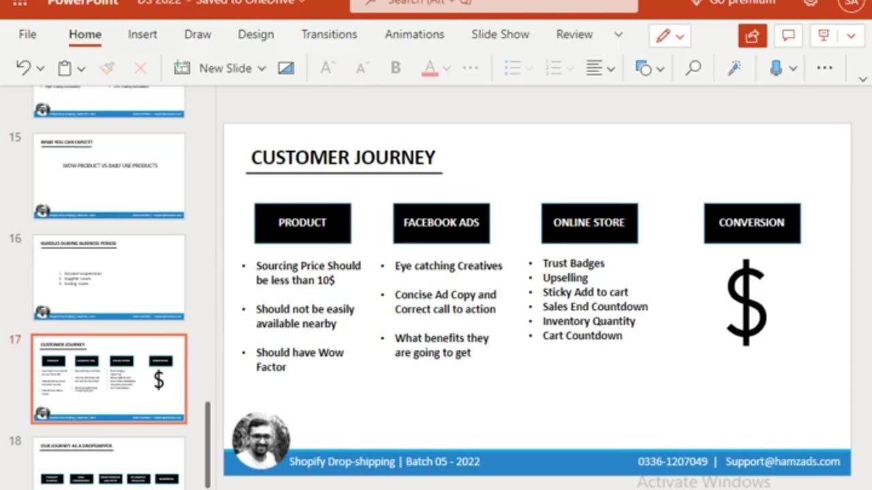
Task: Open more ribbon options ellipsis
Action: tap(824, 68)
